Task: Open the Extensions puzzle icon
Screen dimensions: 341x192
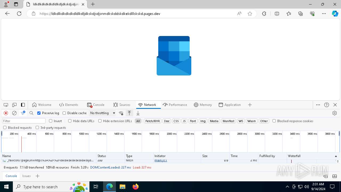Action: 264,14
